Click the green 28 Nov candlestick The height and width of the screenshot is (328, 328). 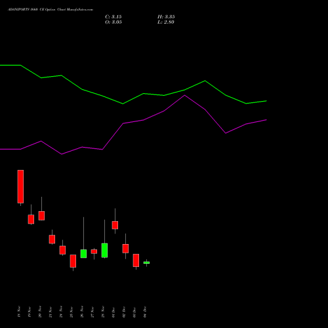coord(104,250)
